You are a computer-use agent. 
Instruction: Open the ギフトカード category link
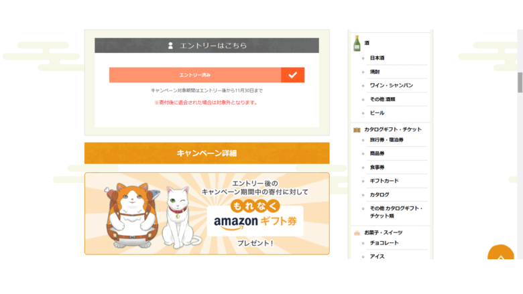(x=384, y=181)
